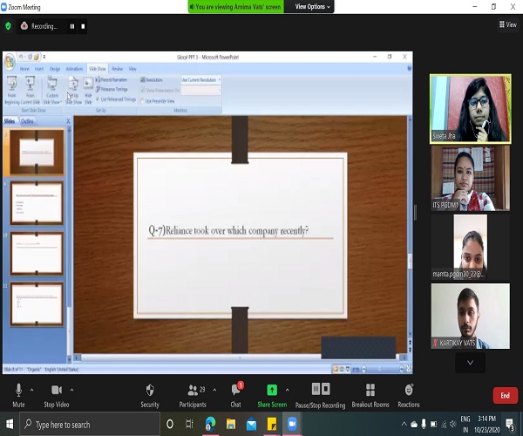The image size is (523, 436).
Task: Click Record Narration
Action: click(x=112, y=79)
